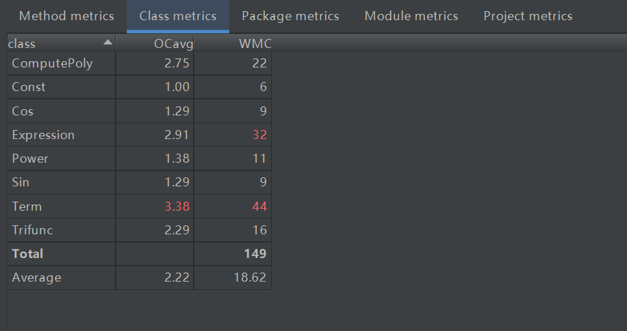This screenshot has height=331, width=627.
Task: Select the Term class row
Action: 26,207
